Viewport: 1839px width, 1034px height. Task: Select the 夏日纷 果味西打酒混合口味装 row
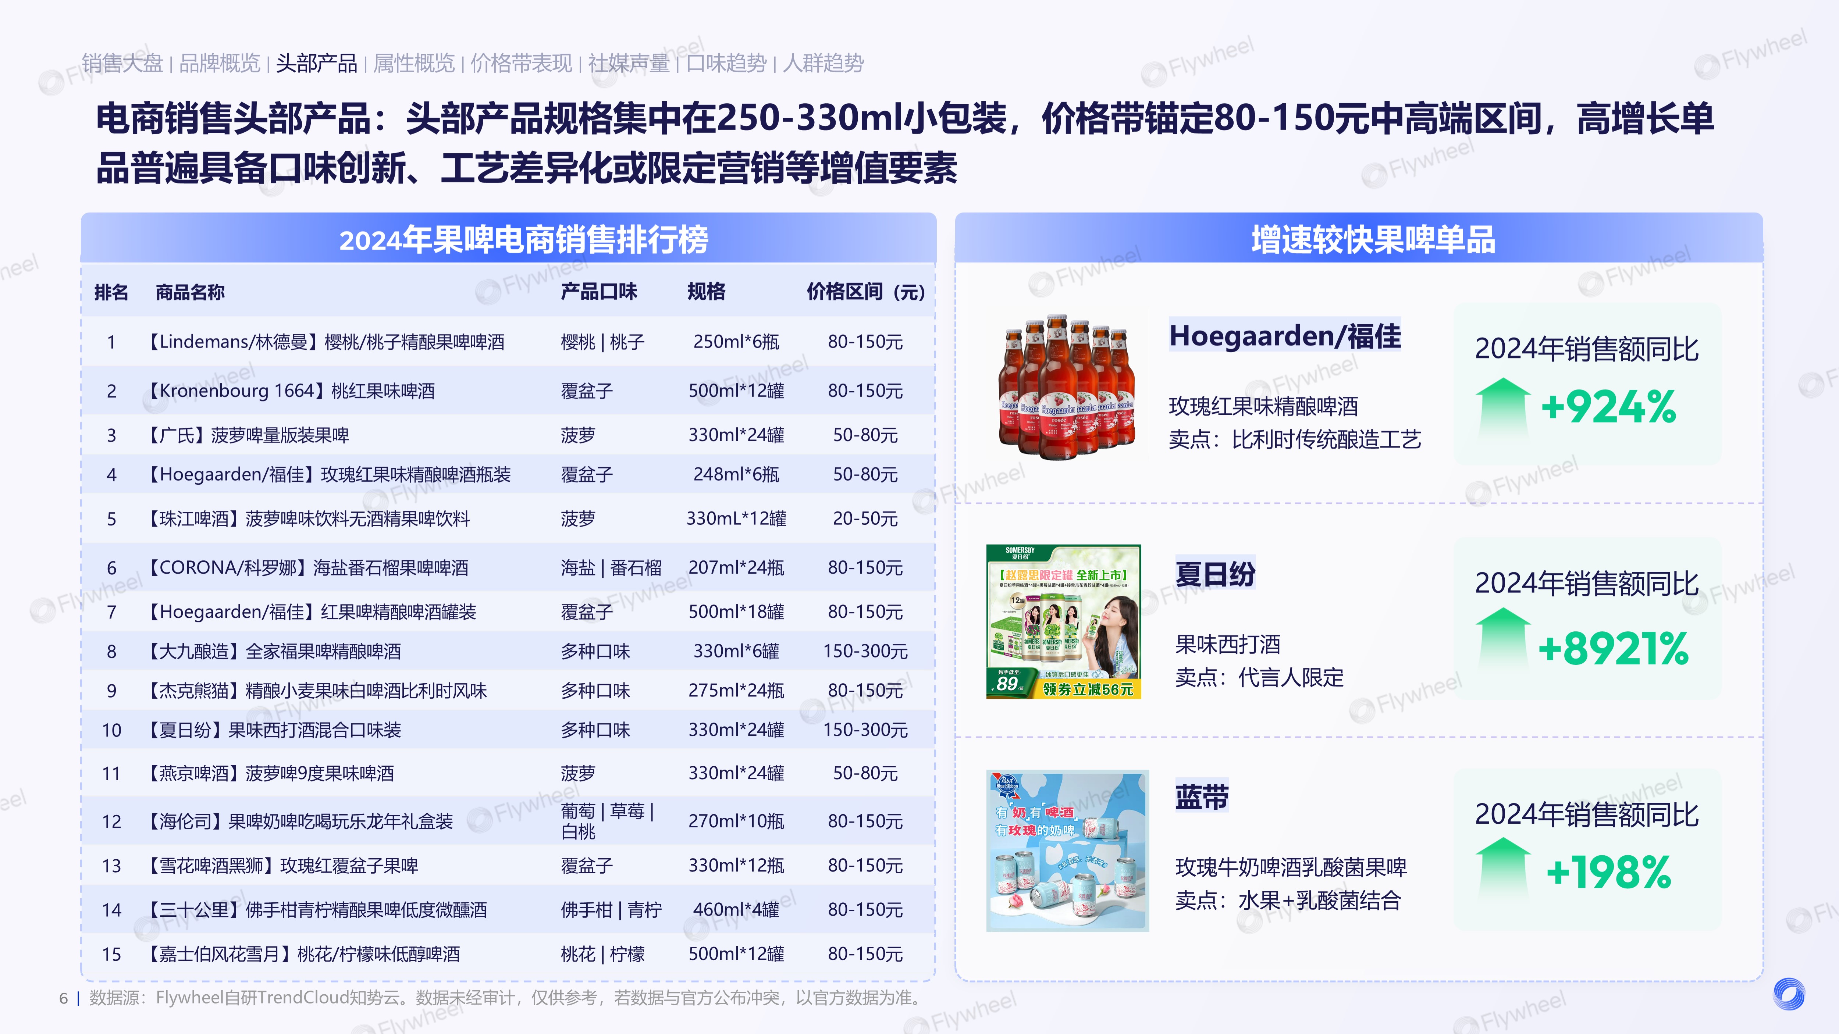click(x=508, y=730)
